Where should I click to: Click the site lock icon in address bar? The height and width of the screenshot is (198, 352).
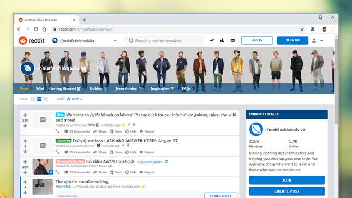(55, 29)
